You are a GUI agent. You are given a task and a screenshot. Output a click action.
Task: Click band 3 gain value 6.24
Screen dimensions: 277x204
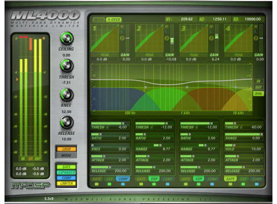pos(216,59)
